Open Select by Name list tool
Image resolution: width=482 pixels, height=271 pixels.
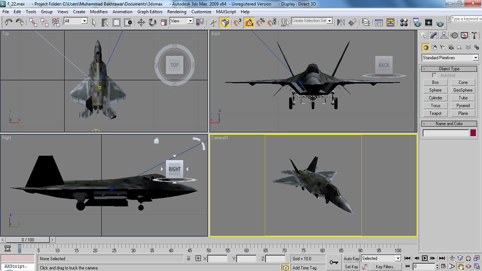(x=105, y=23)
